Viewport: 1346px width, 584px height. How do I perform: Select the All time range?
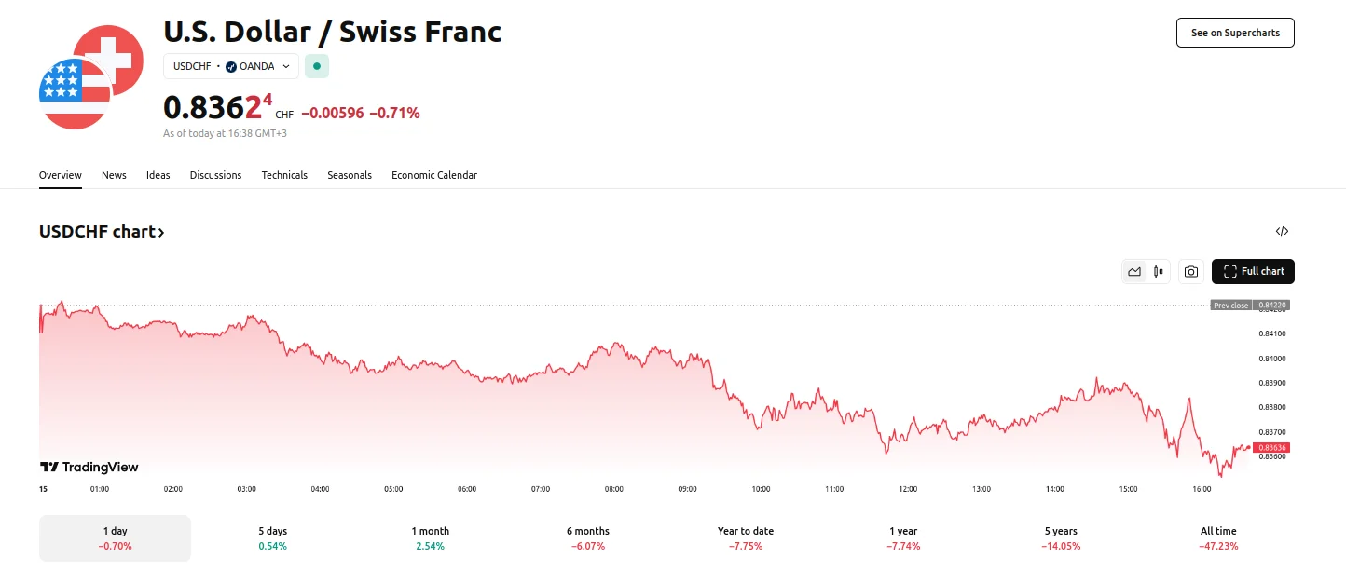pyautogui.click(x=1218, y=538)
